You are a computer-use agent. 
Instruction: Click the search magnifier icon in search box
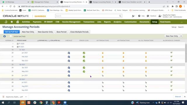coord(120,16)
